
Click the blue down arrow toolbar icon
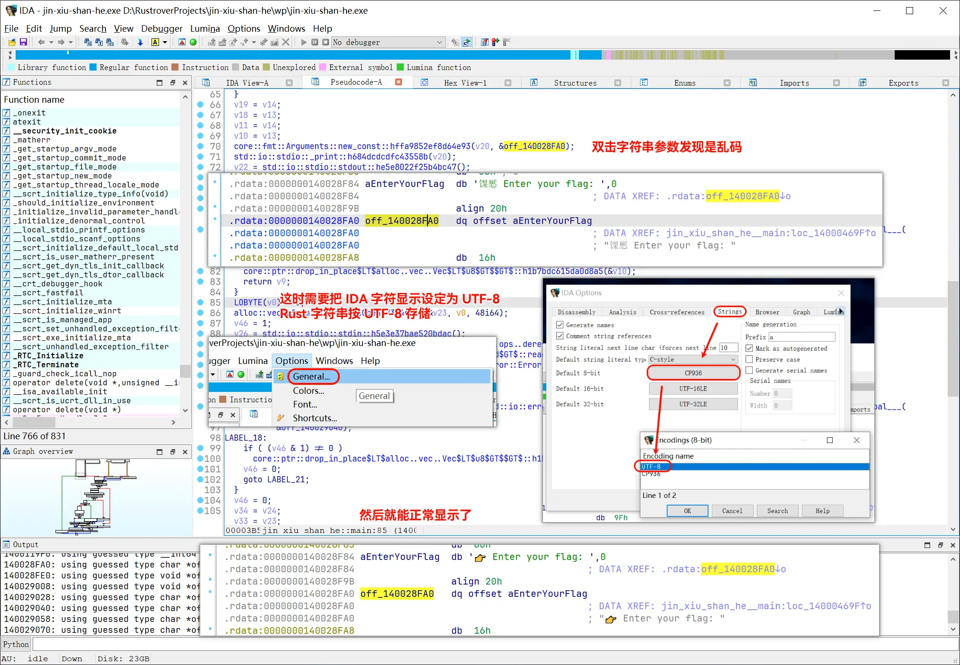click(x=140, y=42)
